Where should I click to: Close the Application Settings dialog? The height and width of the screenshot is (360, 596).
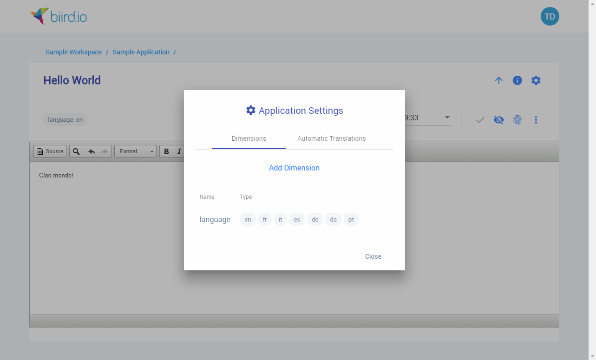(x=373, y=256)
